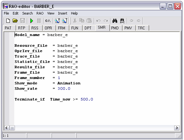The image size is (184, 140).
Task: Click the toolbar icon marked with P
Action: click(x=57, y=21)
